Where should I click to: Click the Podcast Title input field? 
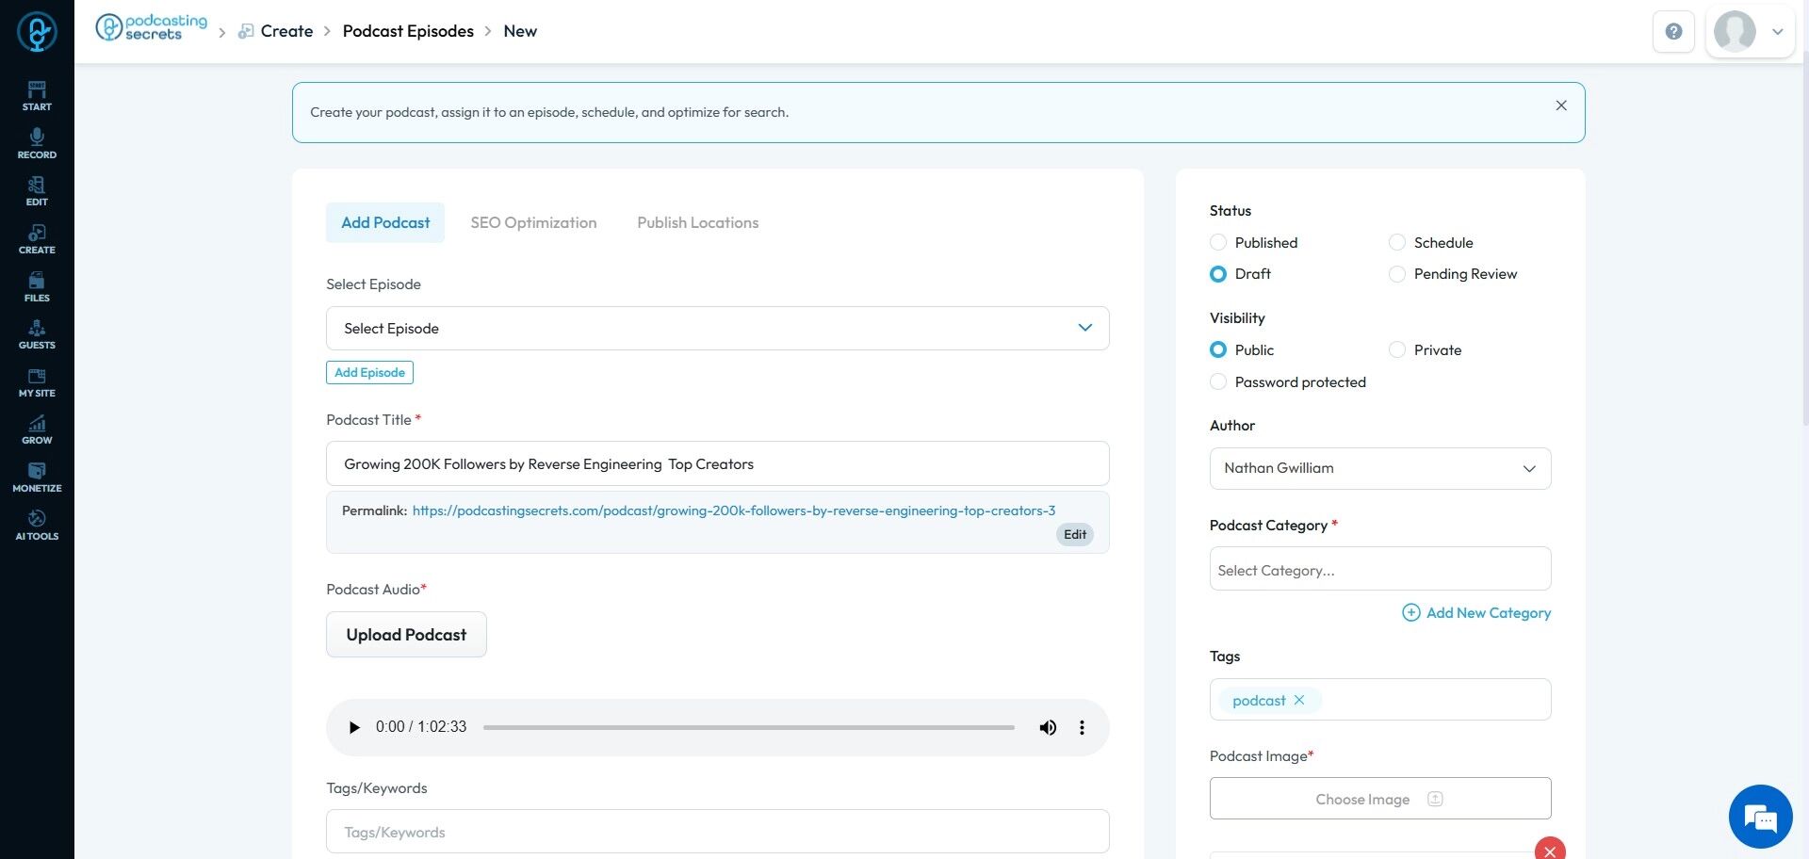(x=717, y=463)
